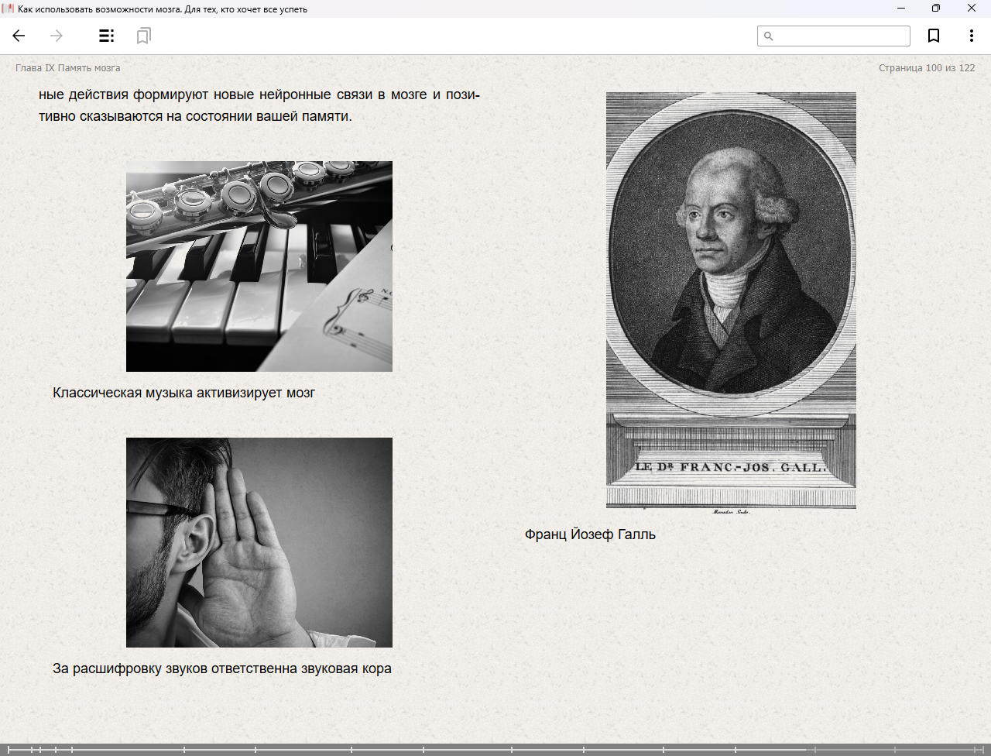Show the saved bookmarks panel
991x756 pixels.
click(x=143, y=36)
